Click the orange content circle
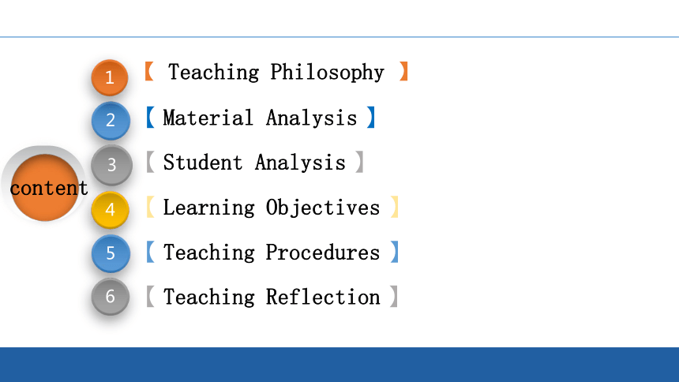 (x=44, y=188)
